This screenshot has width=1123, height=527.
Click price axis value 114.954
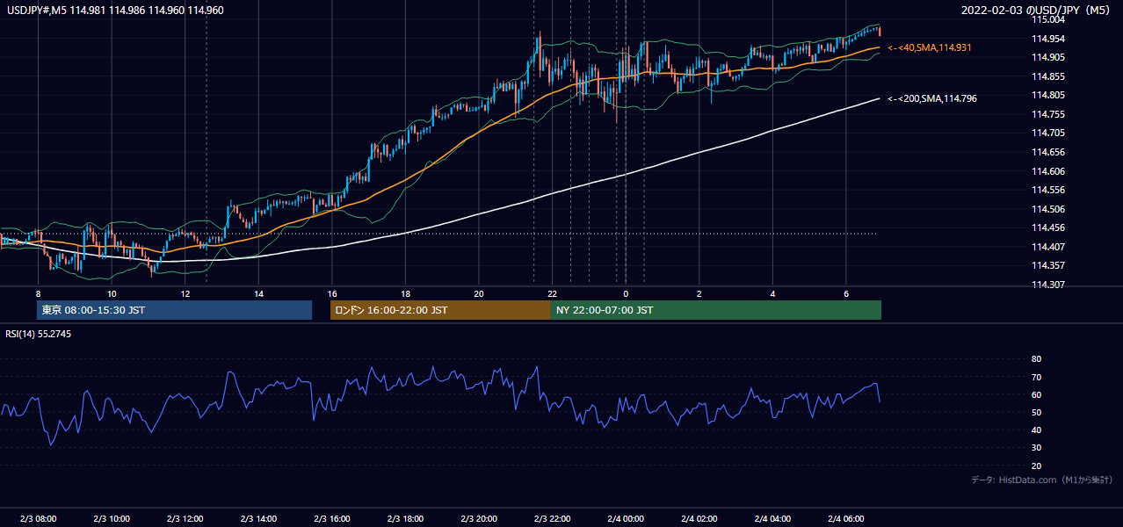[1047, 39]
